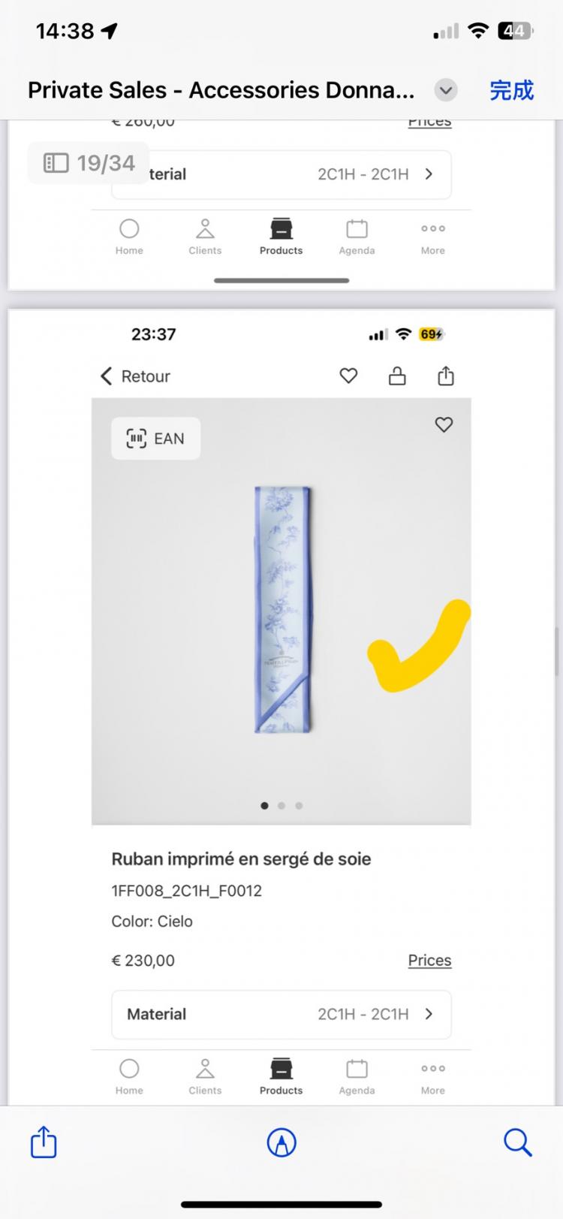This screenshot has width=563, height=1219.
Task: Switch to the lower Clients tab
Action: pos(205,1076)
